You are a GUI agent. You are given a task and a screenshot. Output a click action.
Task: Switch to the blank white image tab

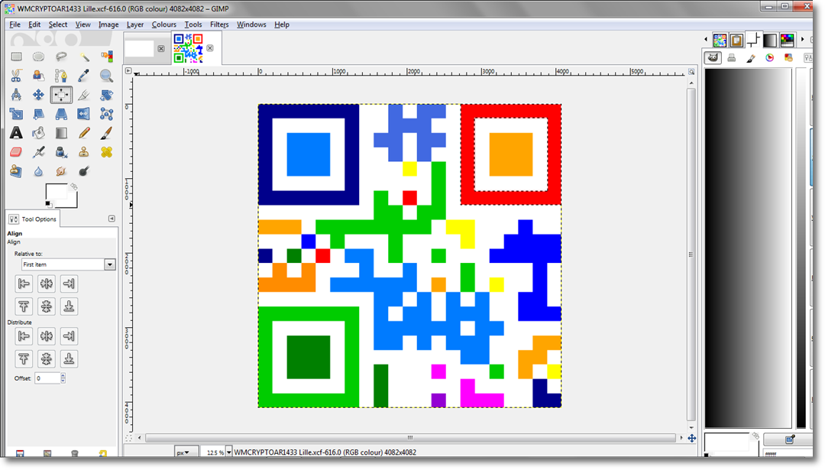[x=140, y=48]
